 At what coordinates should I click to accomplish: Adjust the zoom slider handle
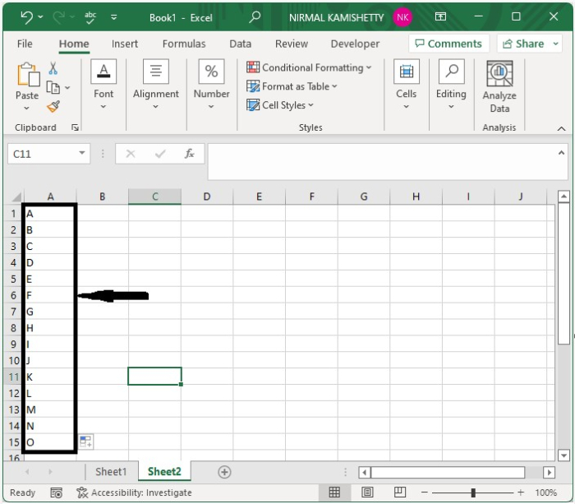click(x=473, y=492)
